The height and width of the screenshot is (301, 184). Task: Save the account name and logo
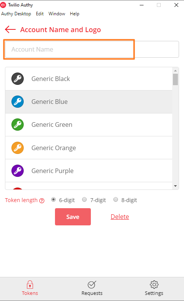click(73, 217)
